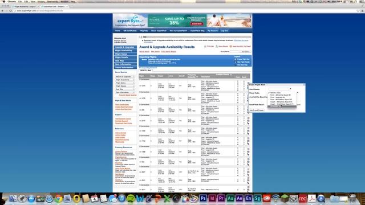This screenshot has height=205, width=365.
Task: Choose Coach - AAnytime Award class option
Action: coord(282,102)
